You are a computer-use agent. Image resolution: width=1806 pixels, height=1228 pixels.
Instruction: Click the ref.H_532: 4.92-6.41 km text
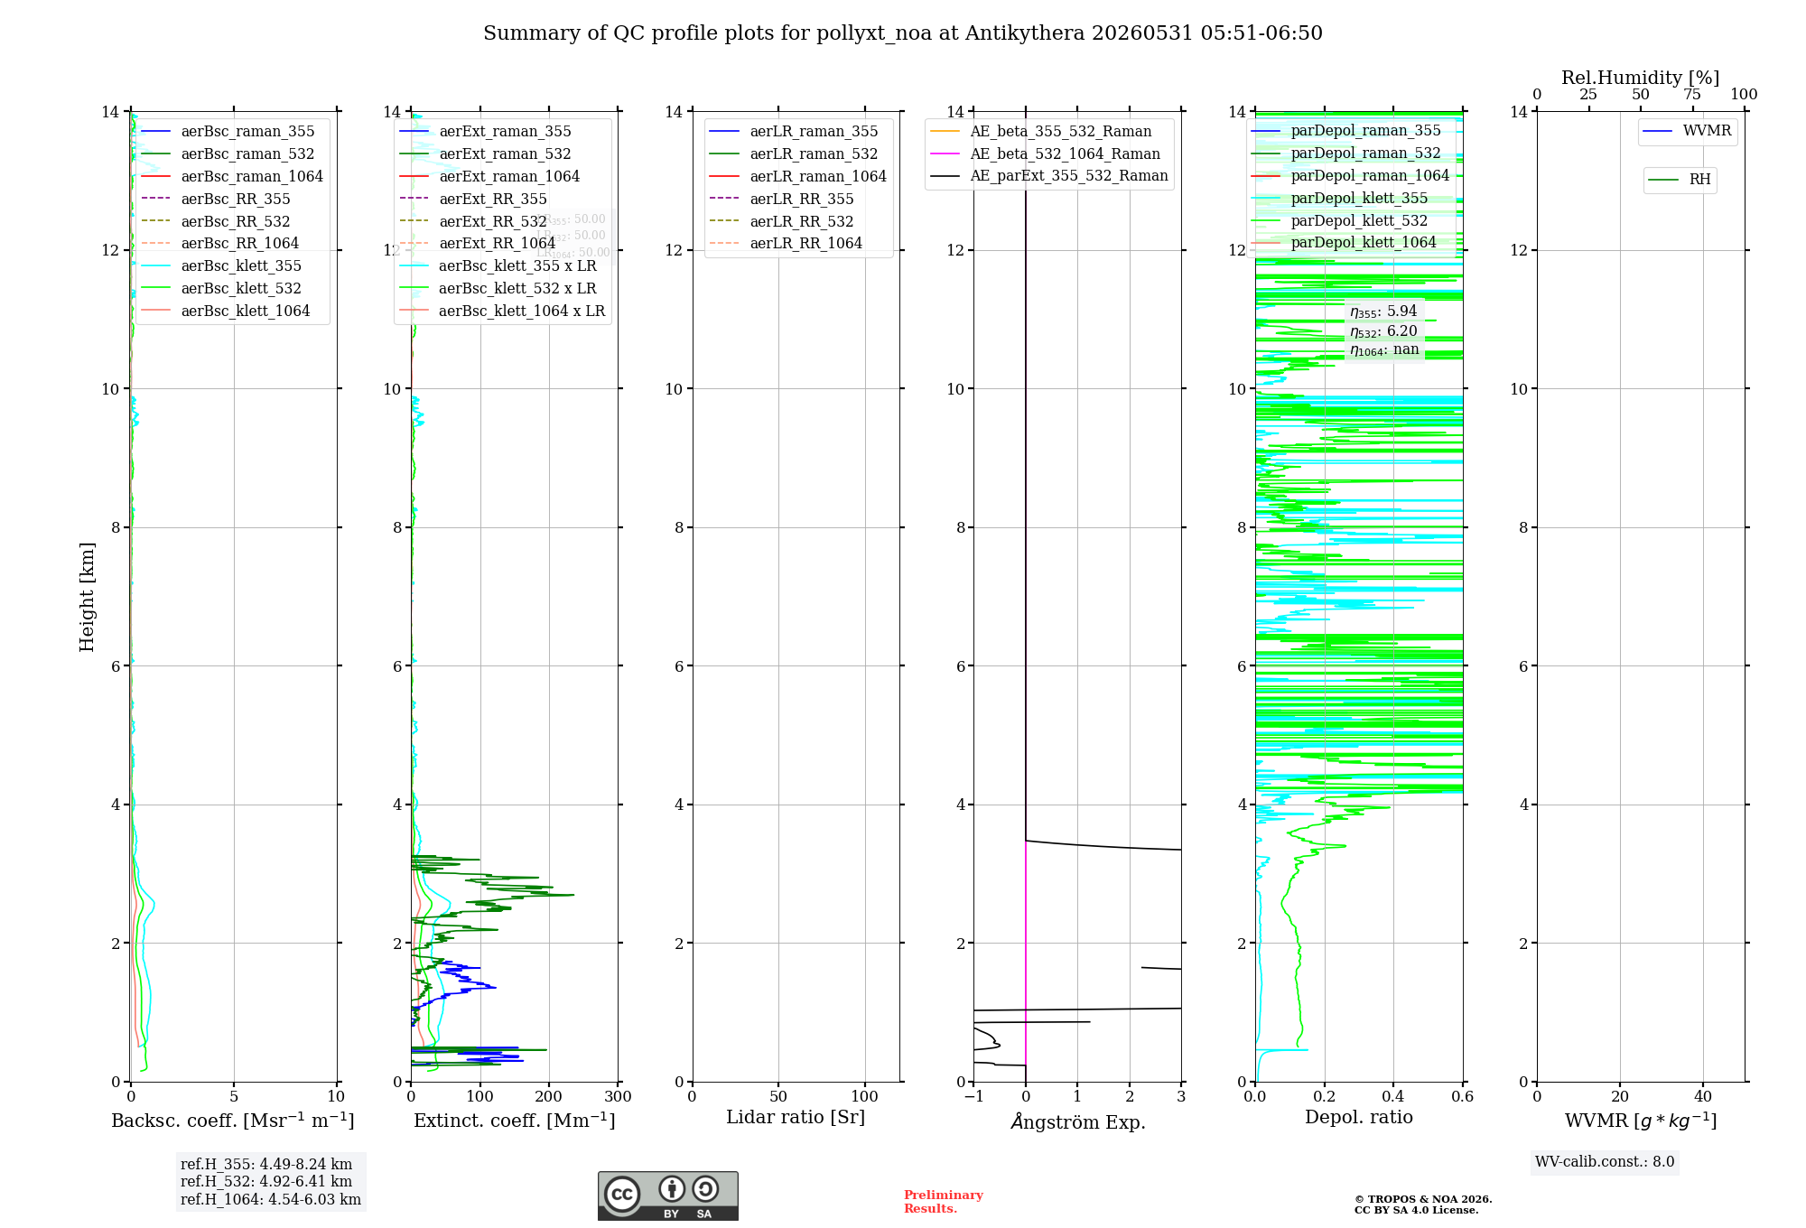pos(266,1182)
